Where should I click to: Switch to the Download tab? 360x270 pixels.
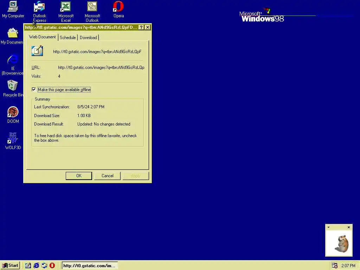tap(88, 38)
